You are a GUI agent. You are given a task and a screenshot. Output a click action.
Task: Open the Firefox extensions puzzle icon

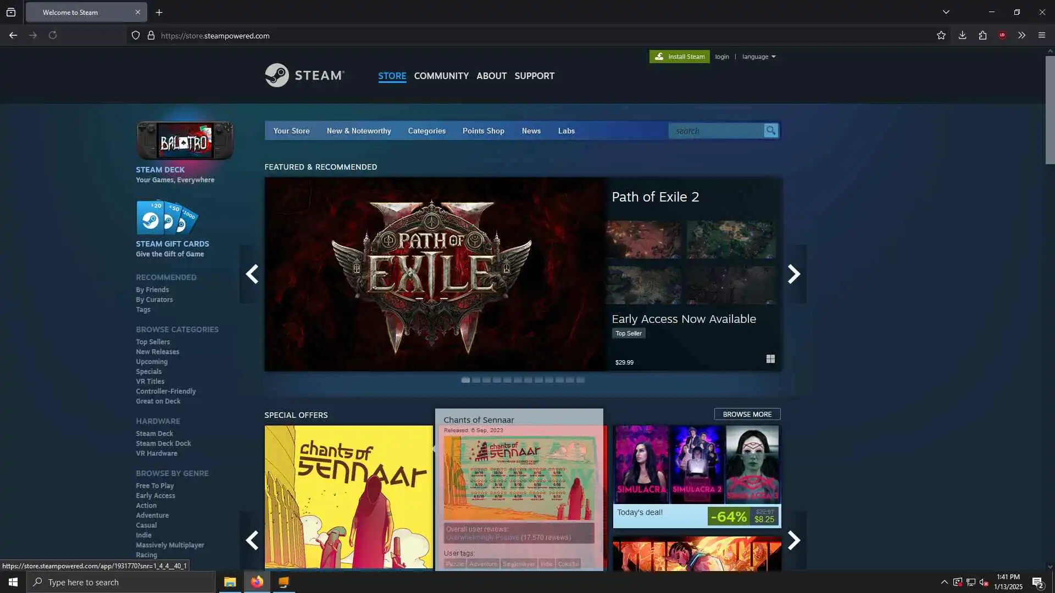[x=982, y=36]
